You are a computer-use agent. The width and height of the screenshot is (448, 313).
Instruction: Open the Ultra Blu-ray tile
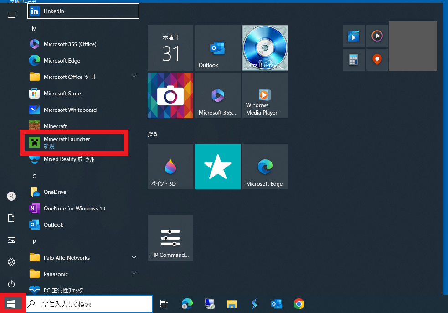pyautogui.click(x=265, y=48)
